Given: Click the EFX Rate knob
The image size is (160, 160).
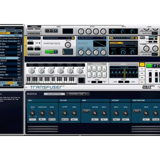Looking at the screenshot, I should pos(114,53).
